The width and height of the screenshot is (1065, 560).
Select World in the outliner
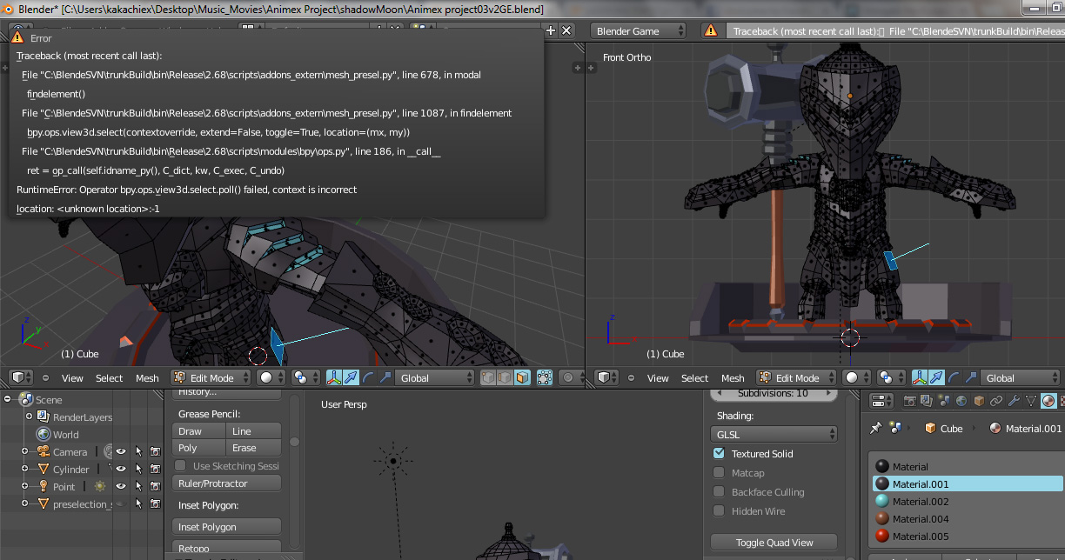point(65,434)
